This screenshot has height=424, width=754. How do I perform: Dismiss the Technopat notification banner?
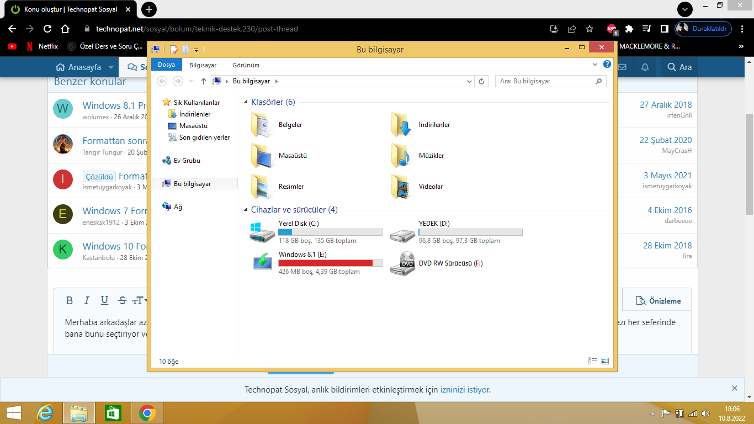pos(735,388)
